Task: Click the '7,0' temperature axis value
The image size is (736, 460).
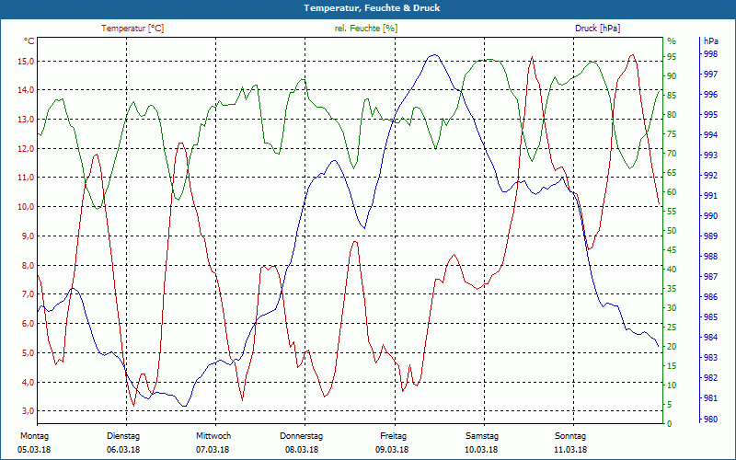Action: click(29, 294)
